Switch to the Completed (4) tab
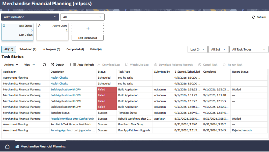 tap(75, 49)
